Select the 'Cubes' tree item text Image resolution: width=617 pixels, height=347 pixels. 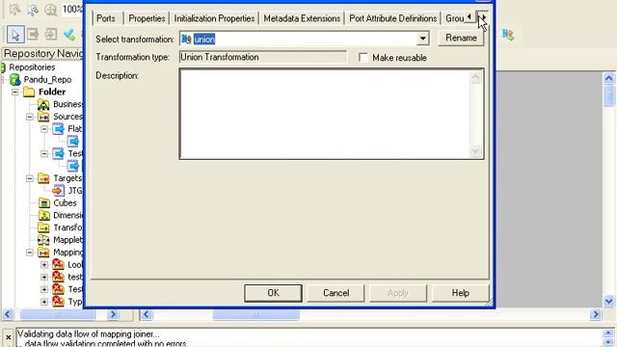pyautogui.click(x=65, y=203)
